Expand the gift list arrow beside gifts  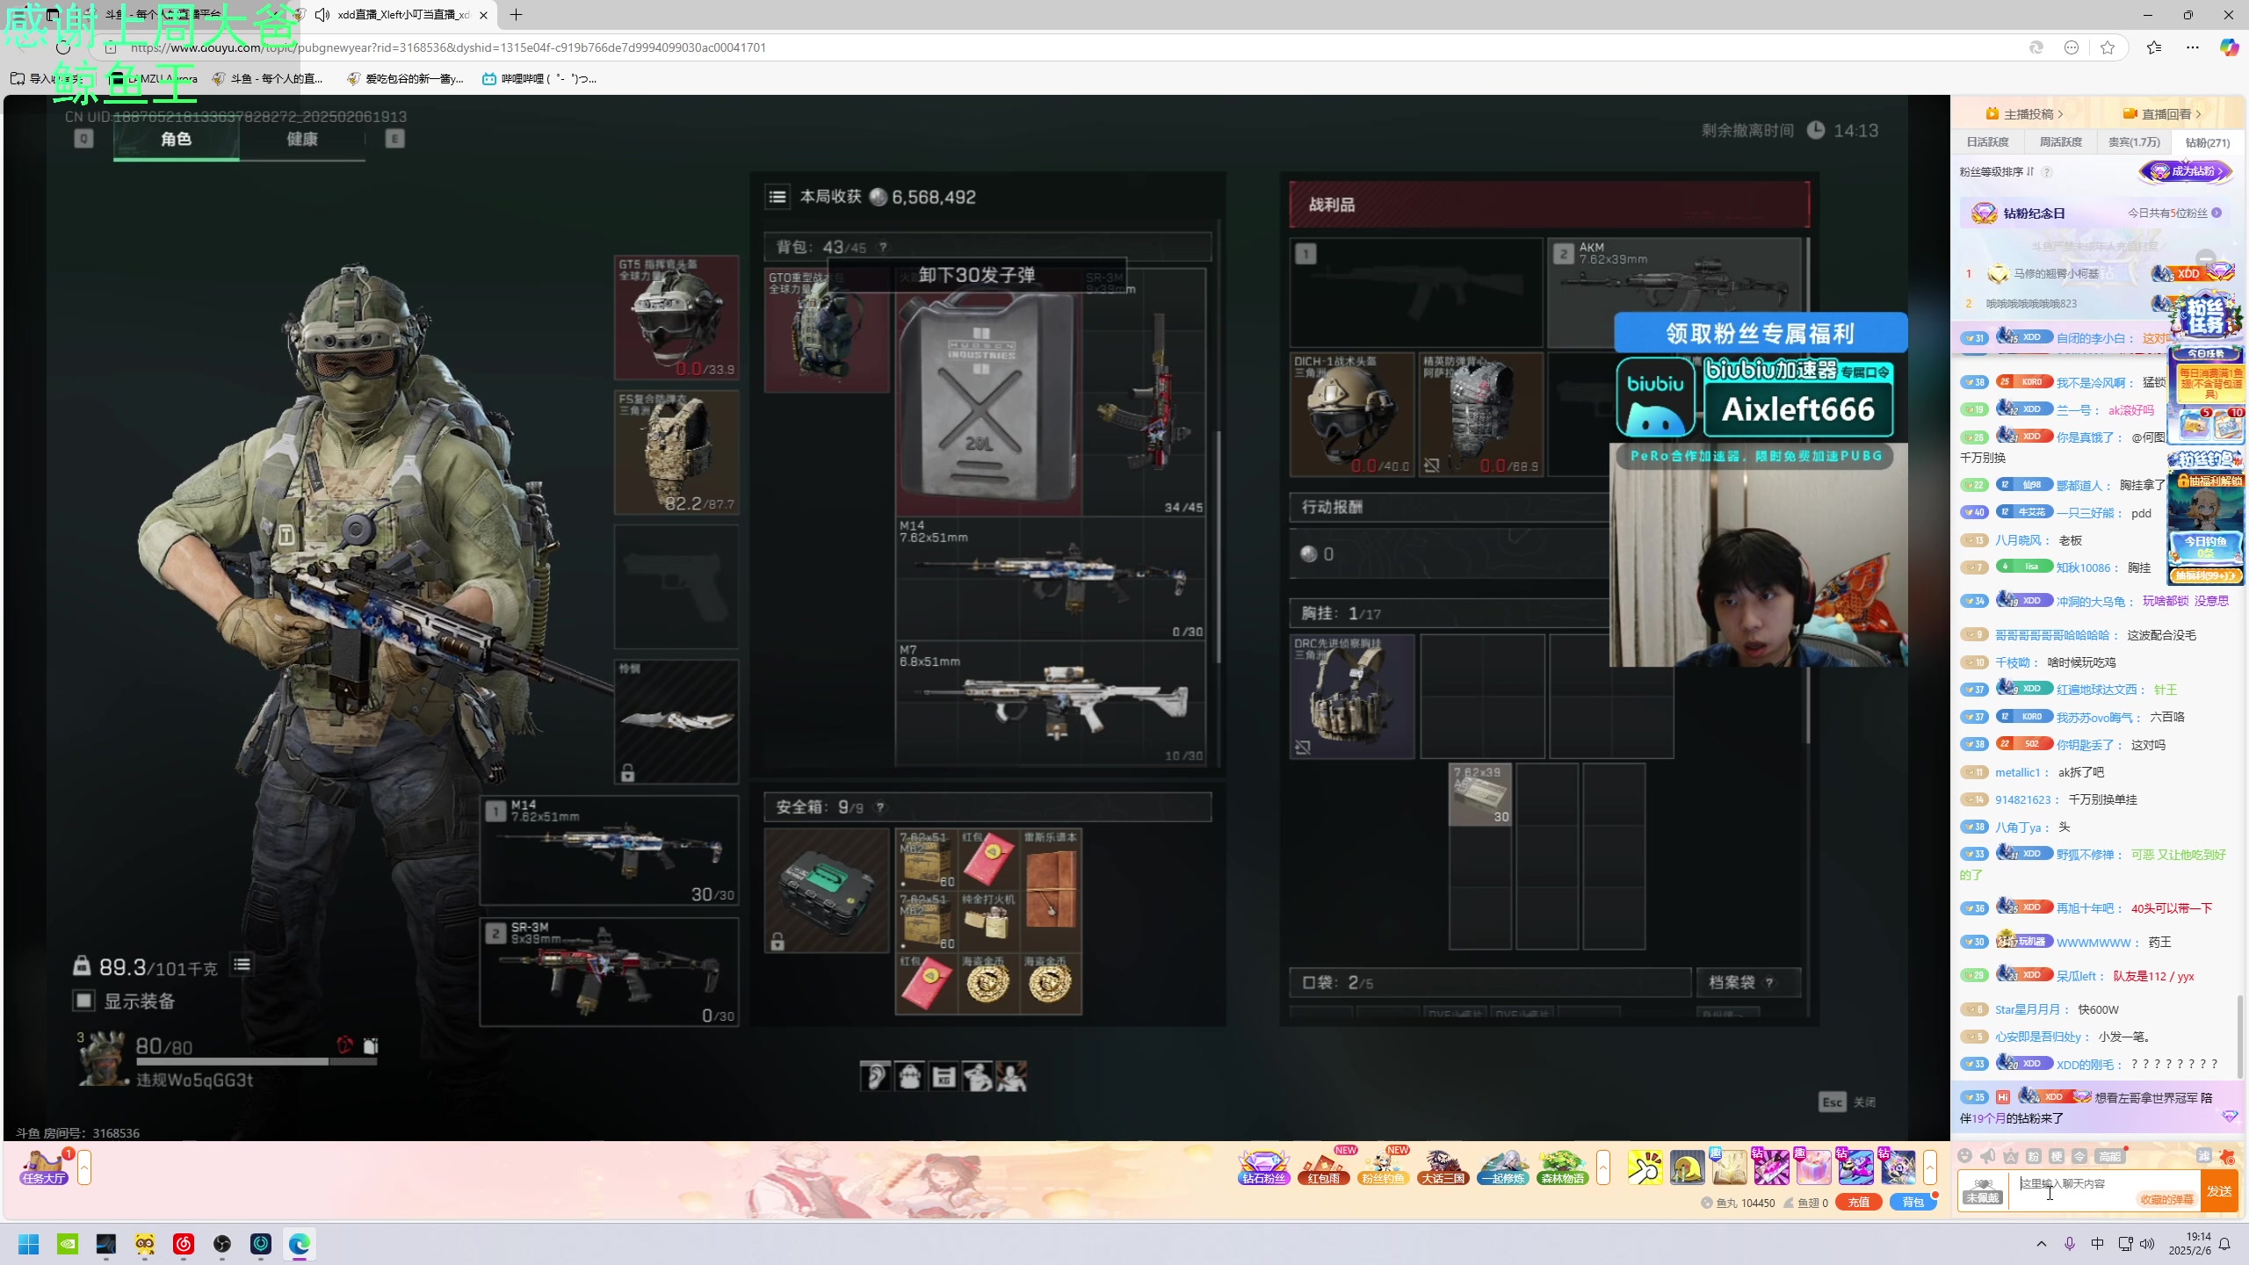[x=1929, y=1167]
